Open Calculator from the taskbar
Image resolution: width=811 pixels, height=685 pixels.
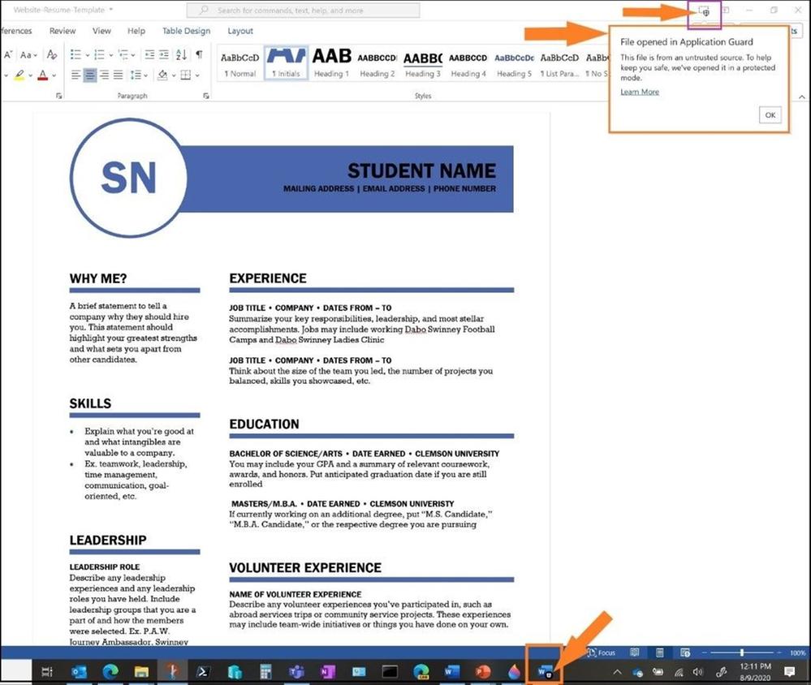coord(265,671)
